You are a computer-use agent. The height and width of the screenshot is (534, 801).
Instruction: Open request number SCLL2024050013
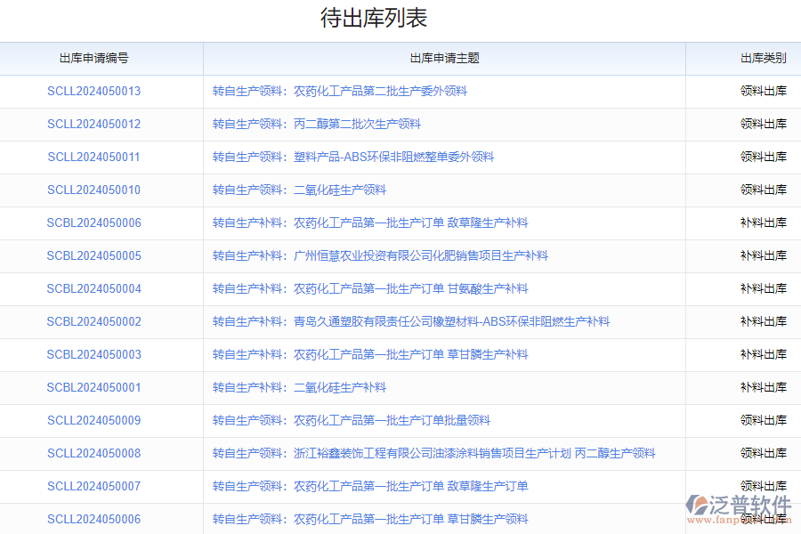coord(93,91)
